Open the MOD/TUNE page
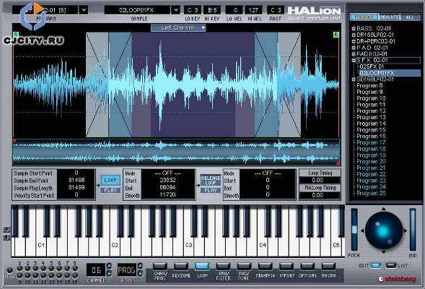Screen dimensions: 425x289 244,267
